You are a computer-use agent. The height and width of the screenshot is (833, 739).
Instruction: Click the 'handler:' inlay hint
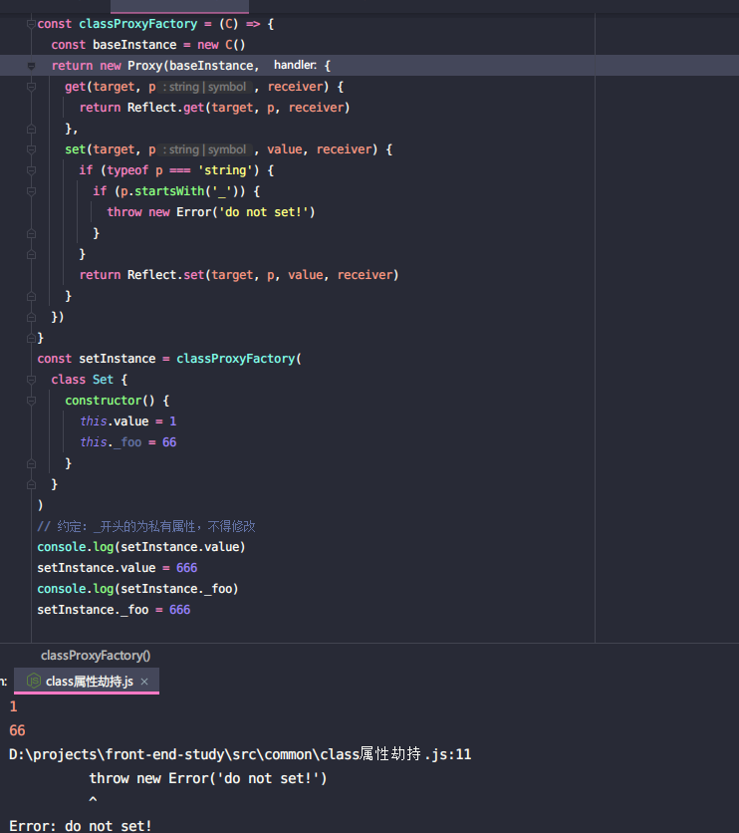(295, 66)
